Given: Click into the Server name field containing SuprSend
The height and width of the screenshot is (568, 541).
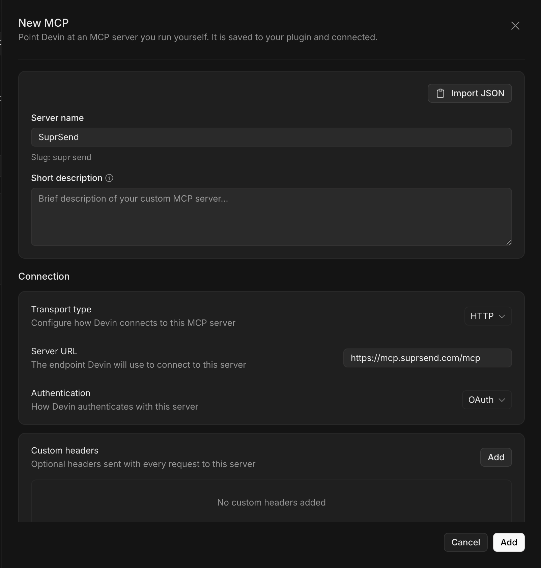Looking at the screenshot, I should click(271, 137).
